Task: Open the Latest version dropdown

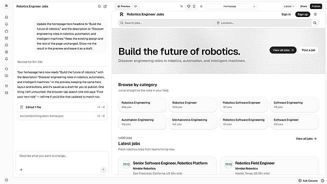Action: tap(289, 6)
